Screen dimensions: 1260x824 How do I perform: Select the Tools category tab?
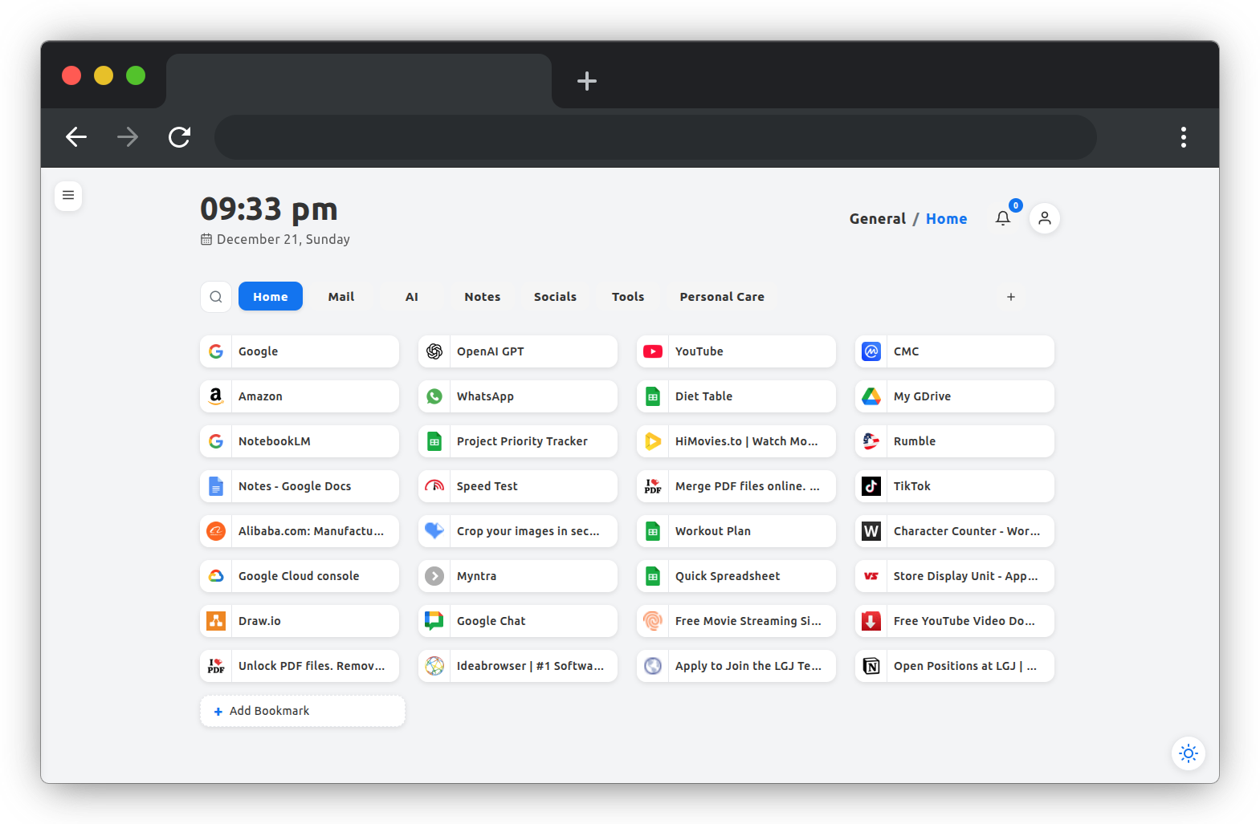(627, 297)
